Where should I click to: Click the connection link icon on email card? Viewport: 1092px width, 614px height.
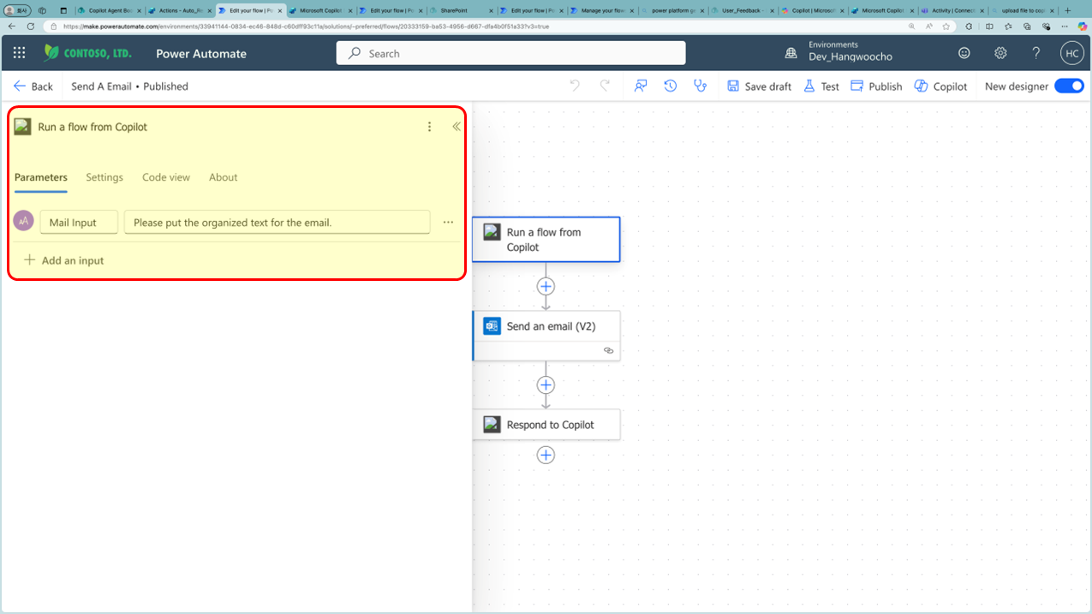608,350
